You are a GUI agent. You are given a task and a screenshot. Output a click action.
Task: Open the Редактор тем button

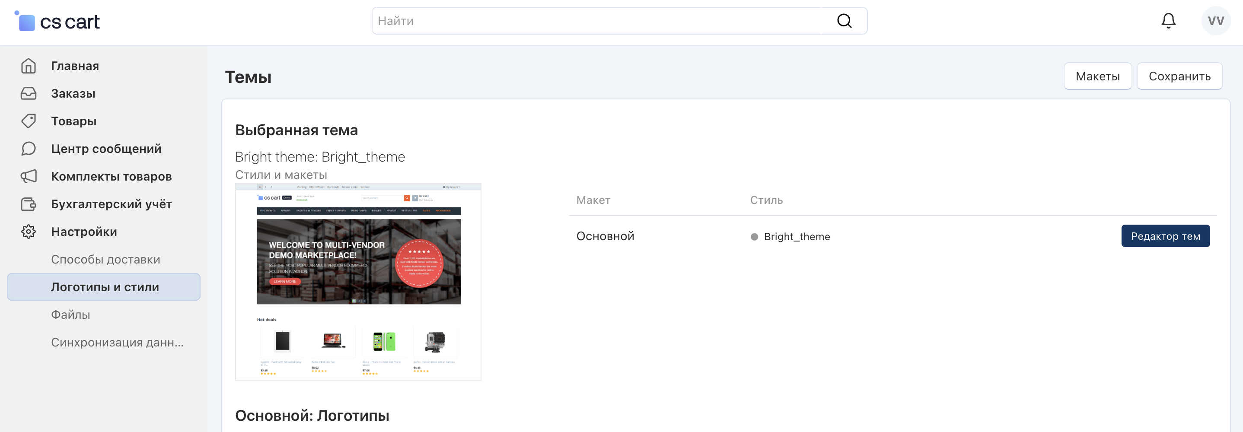[x=1165, y=236]
